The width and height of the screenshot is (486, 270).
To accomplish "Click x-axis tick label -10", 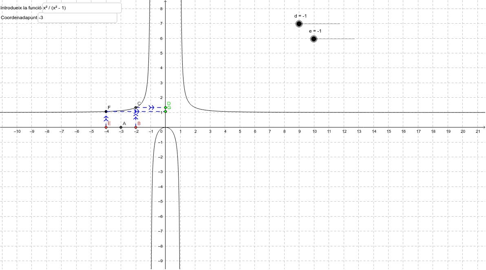I will pyautogui.click(x=18, y=132).
